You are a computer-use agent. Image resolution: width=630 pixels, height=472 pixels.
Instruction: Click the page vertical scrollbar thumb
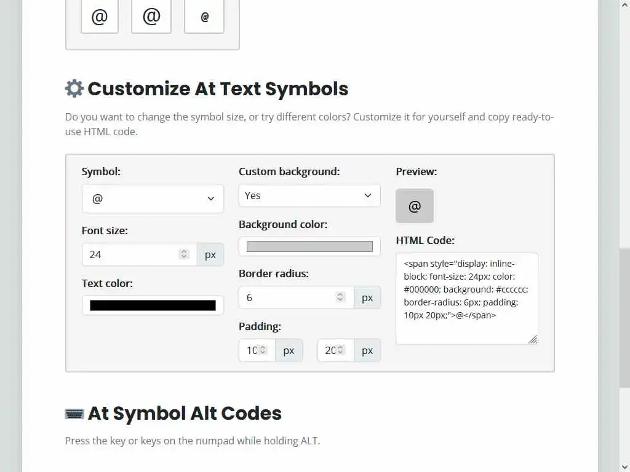(x=624, y=317)
